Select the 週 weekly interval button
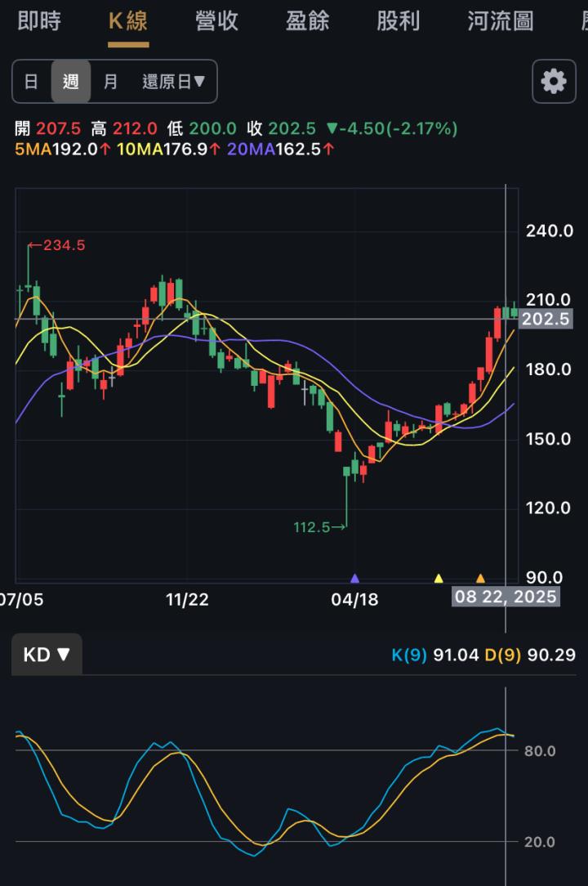This screenshot has height=886, width=588. point(71,82)
